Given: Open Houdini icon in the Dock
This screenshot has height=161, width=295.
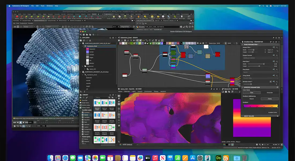Looking at the screenshot, I should coord(226,158).
